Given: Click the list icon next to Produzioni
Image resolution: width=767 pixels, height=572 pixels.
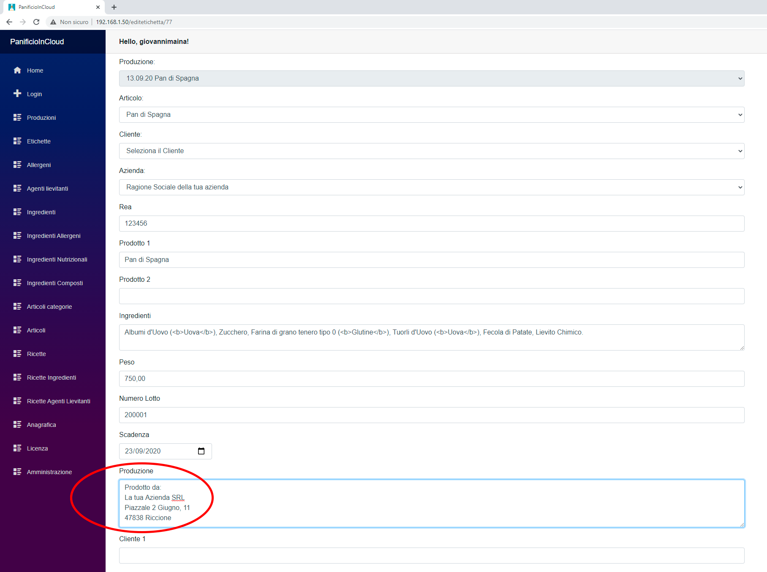Looking at the screenshot, I should tap(17, 117).
